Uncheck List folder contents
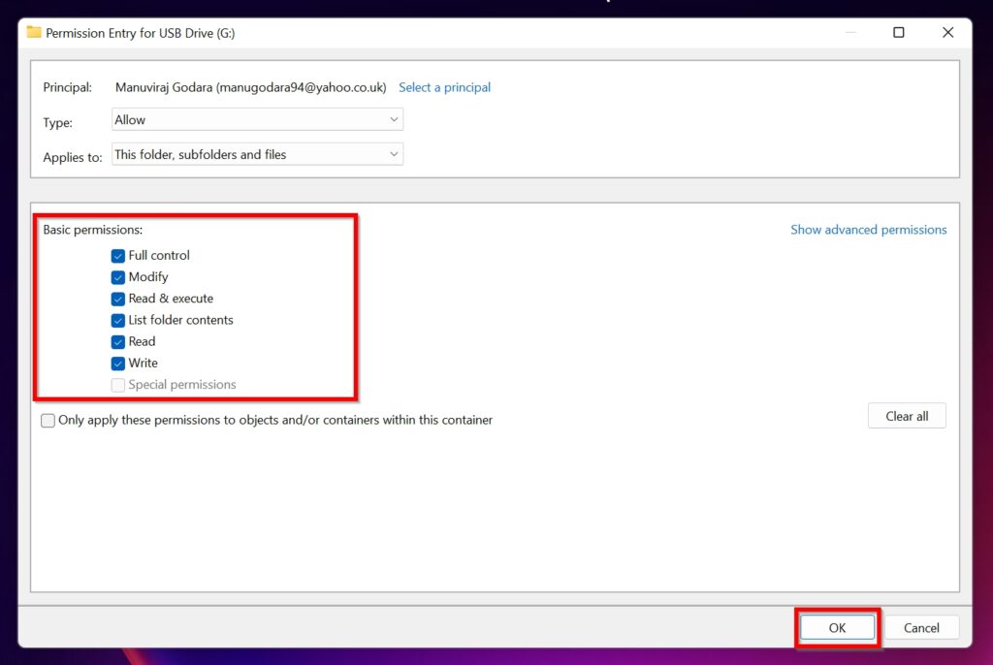Viewport: 993px width, 665px height. coord(117,320)
